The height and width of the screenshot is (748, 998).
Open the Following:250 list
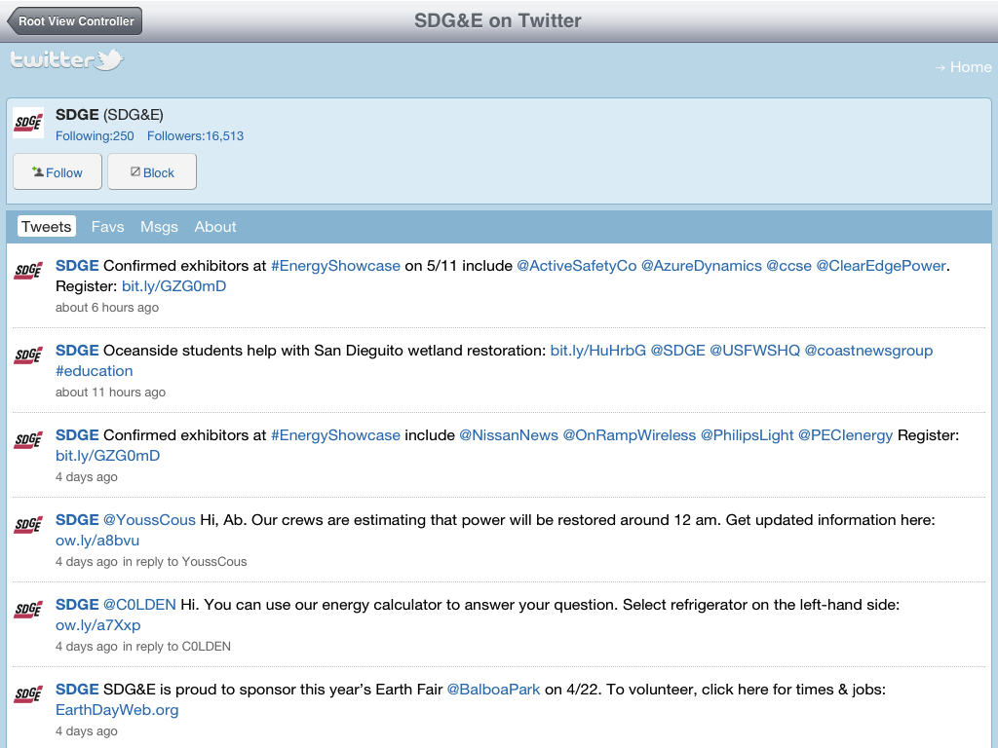95,136
